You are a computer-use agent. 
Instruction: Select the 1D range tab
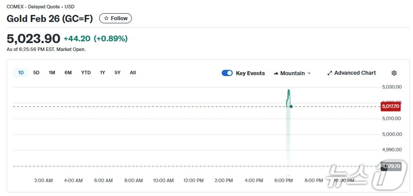pos(21,73)
